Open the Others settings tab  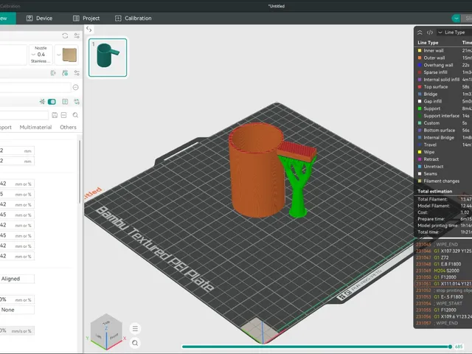point(68,127)
